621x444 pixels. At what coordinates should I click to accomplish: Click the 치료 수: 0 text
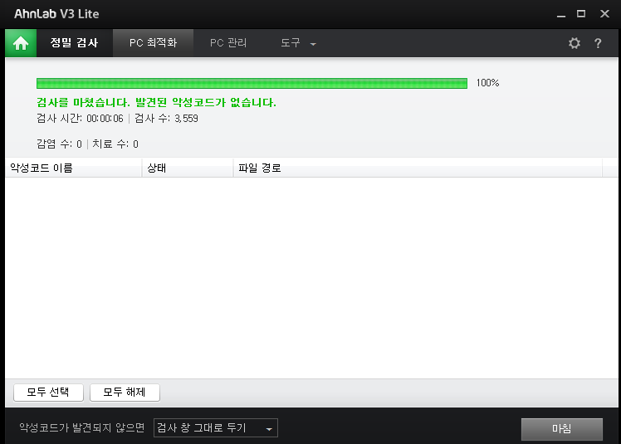tap(115, 144)
